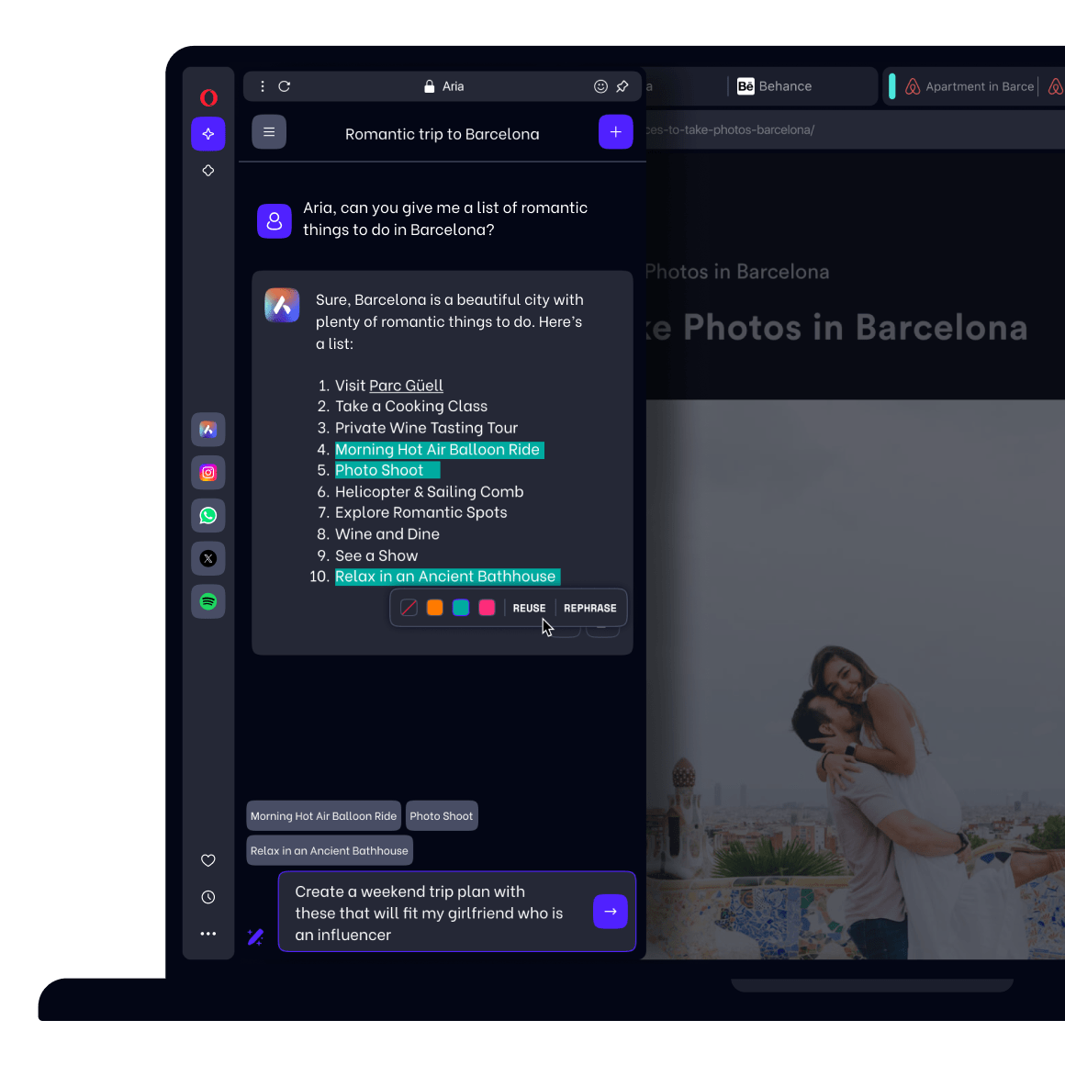This screenshot has width=1065, height=1065.
Task: Pin the Aria panel with the pin icon
Action: pos(622,85)
